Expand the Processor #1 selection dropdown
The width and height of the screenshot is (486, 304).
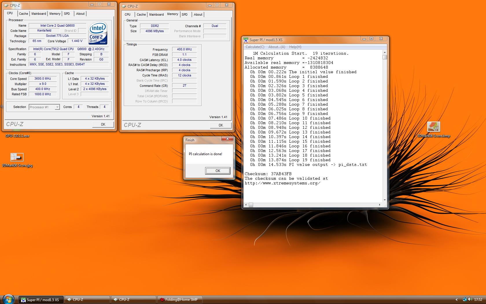click(x=57, y=107)
